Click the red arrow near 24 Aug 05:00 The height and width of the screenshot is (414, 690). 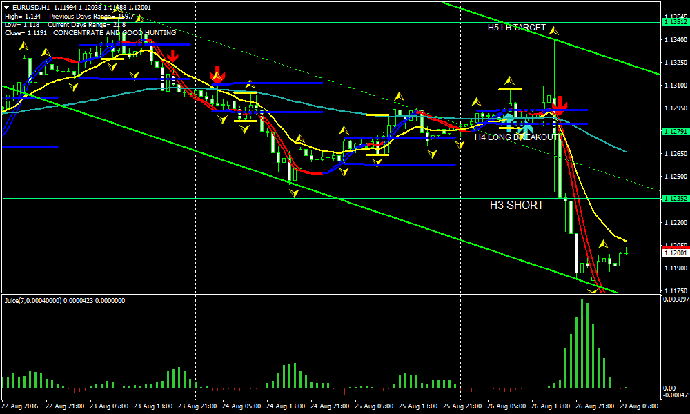(217, 73)
